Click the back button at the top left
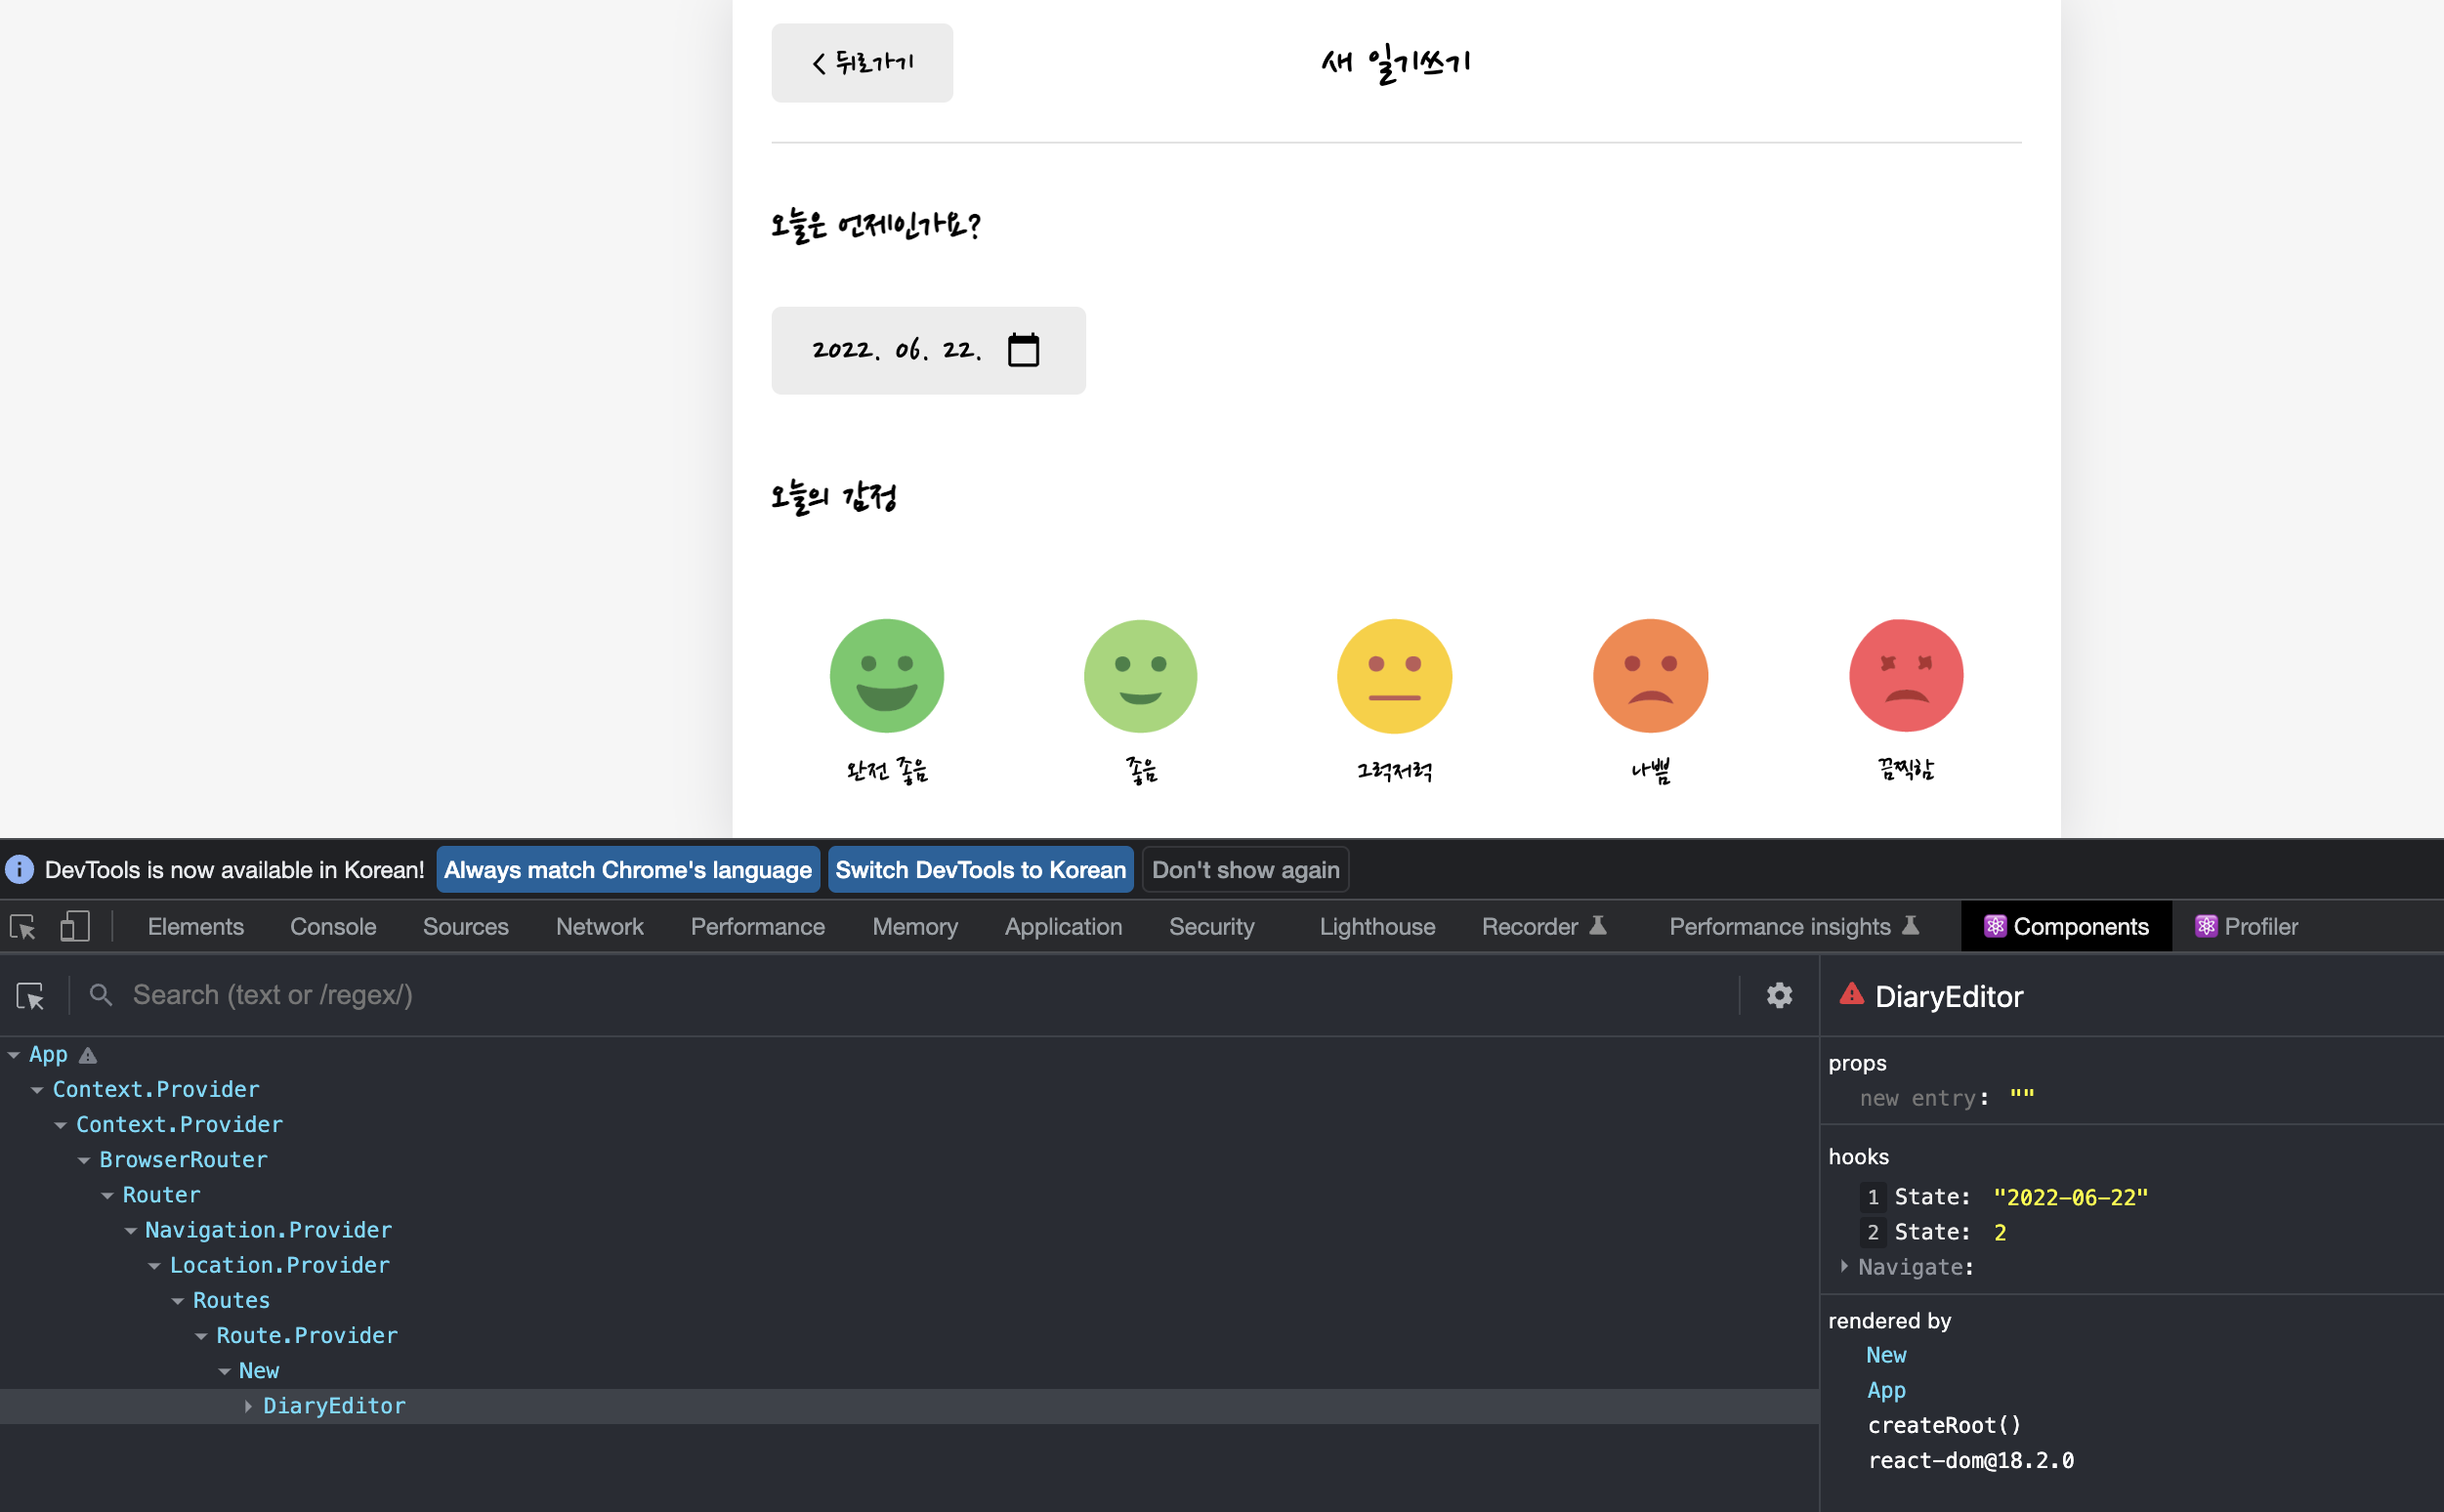The width and height of the screenshot is (2444, 1512). click(862, 63)
